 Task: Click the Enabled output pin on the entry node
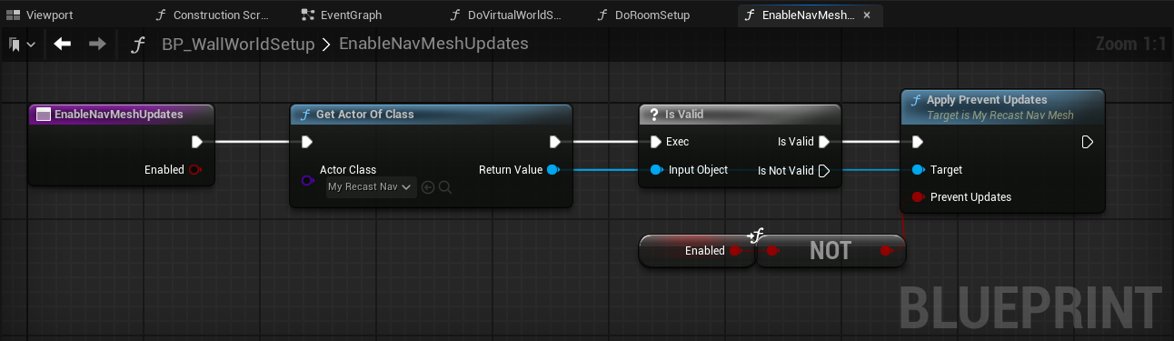tap(195, 170)
